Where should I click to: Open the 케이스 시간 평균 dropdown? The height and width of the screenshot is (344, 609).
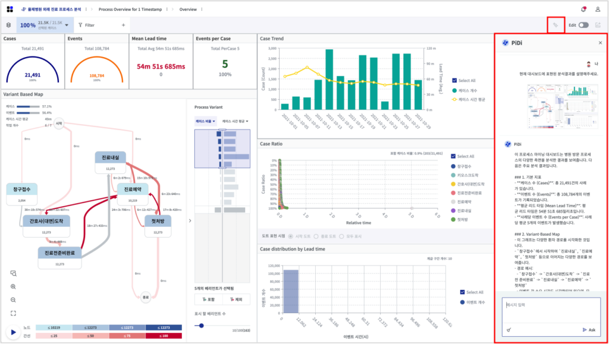235,121
